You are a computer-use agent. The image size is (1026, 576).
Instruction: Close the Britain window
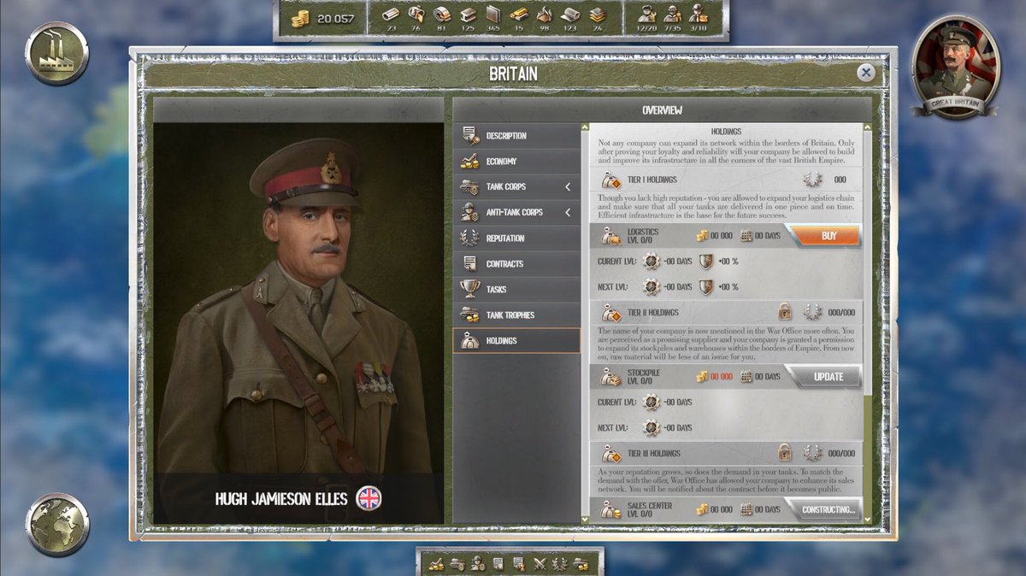(x=866, y=73)
